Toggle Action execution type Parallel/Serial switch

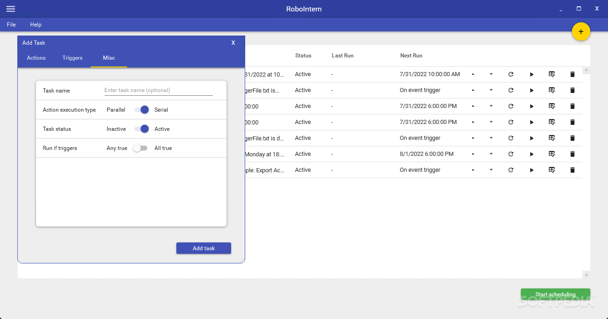click(141, 110)
